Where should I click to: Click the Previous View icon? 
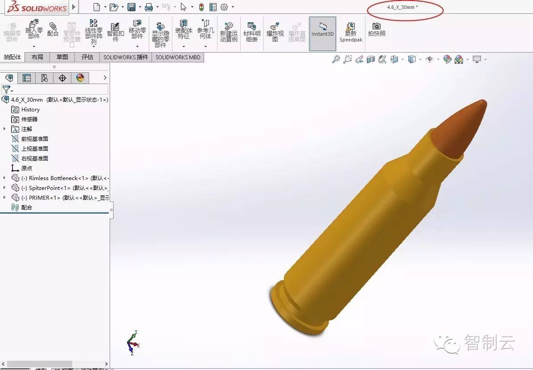pyautogui.click(x=359, y=60)
